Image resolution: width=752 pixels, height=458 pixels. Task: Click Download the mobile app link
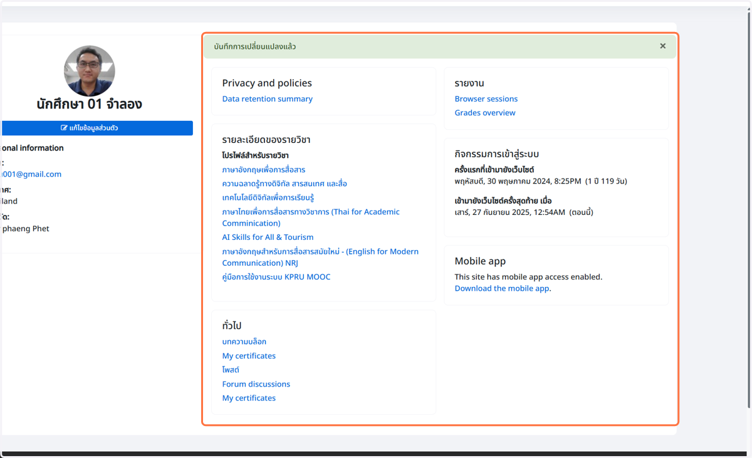502,289
